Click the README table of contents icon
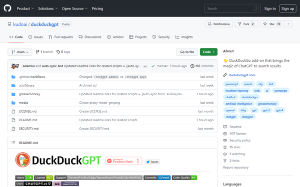The image size is (300, 187). [x=13, y=143]
